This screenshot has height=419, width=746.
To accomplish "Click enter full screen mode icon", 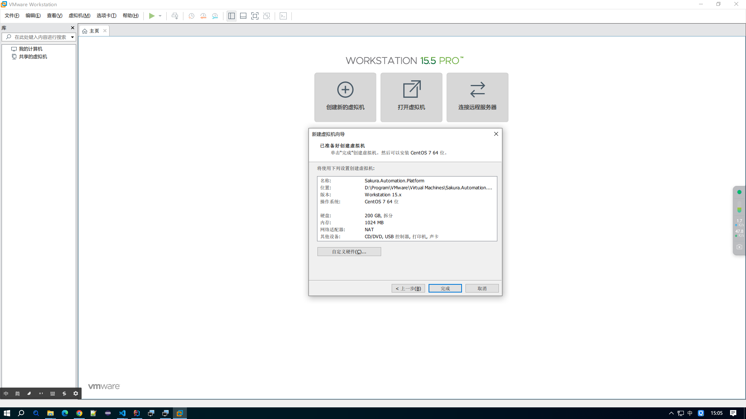I will tap(255, 16).
